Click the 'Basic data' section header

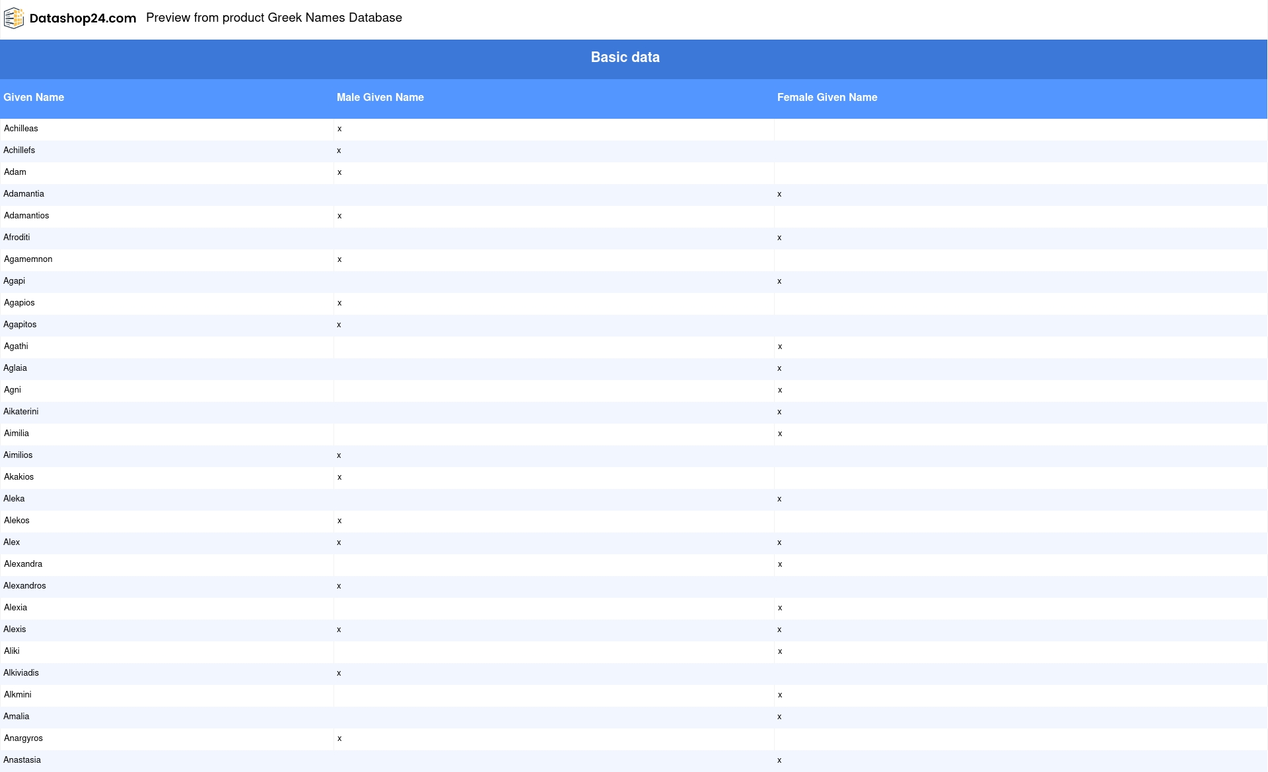625,57
